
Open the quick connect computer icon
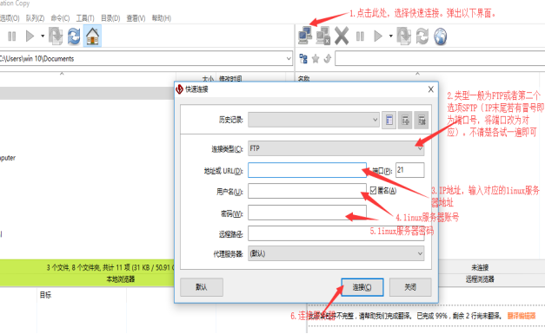coord(305,36)
